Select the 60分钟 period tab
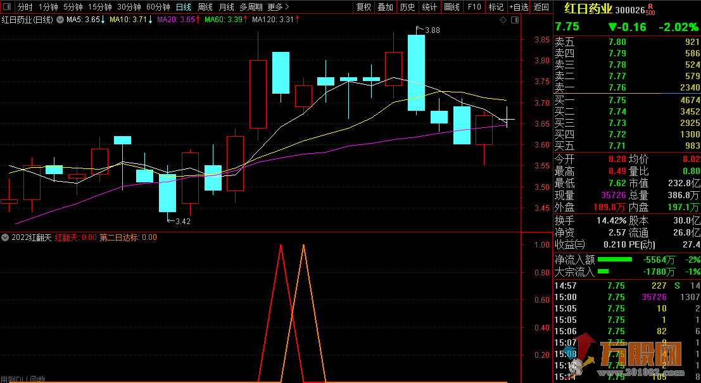The image size is (701, 383). coord(158,7)
